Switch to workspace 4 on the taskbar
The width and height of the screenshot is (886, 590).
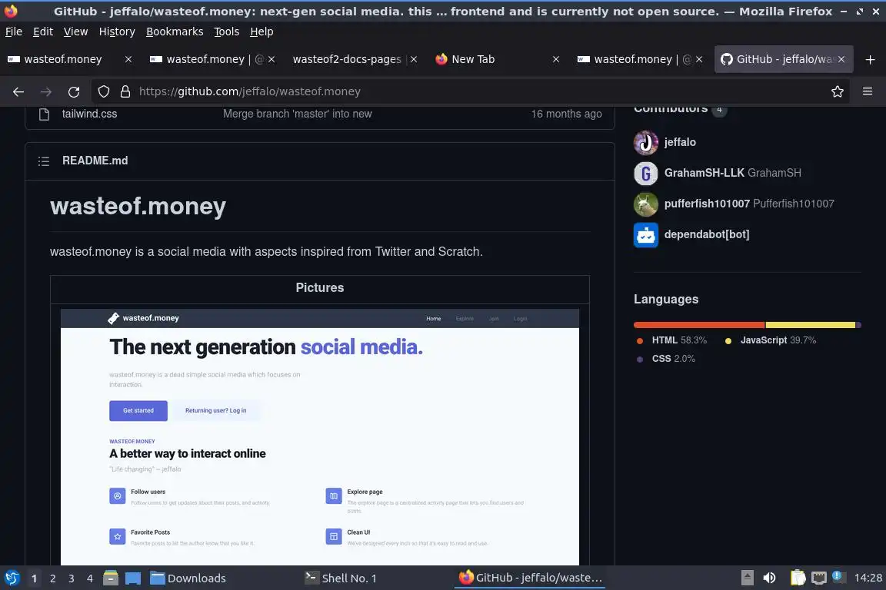pyautogui.click(x=90, y=578)
